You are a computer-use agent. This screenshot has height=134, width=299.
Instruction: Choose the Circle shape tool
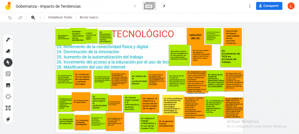(8, 96)
